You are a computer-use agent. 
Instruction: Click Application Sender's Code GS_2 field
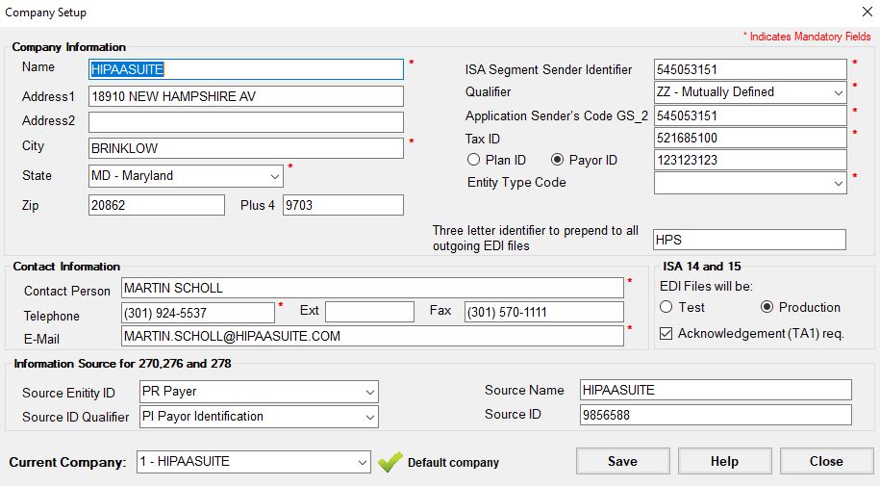750,115
